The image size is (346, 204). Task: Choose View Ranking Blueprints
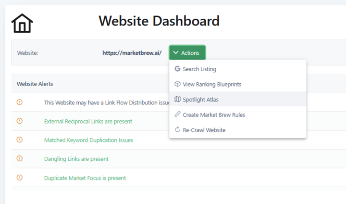[238, 84]
